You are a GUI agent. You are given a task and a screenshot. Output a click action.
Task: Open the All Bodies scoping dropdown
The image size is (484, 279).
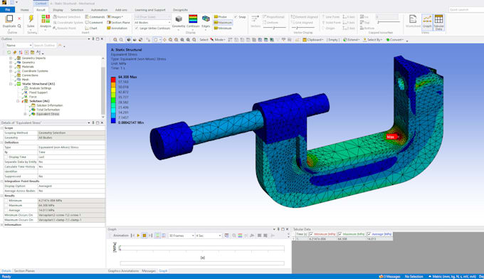[152, 23]
